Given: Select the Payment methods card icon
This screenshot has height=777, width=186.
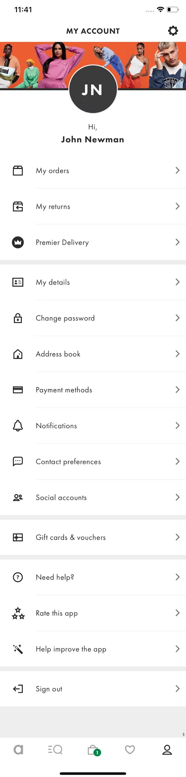Looking at the screenshot, I should click(18, 390).
